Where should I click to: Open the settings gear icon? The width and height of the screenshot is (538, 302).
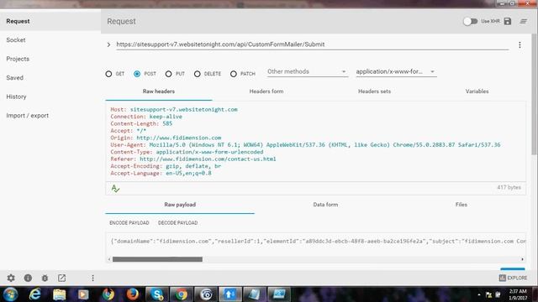pos(11,278)
